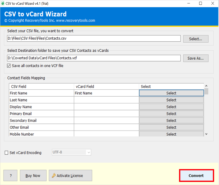This screenshot has width=219, height=185.
Task: Start conversion with the Convert button
Action: (196, 175)
